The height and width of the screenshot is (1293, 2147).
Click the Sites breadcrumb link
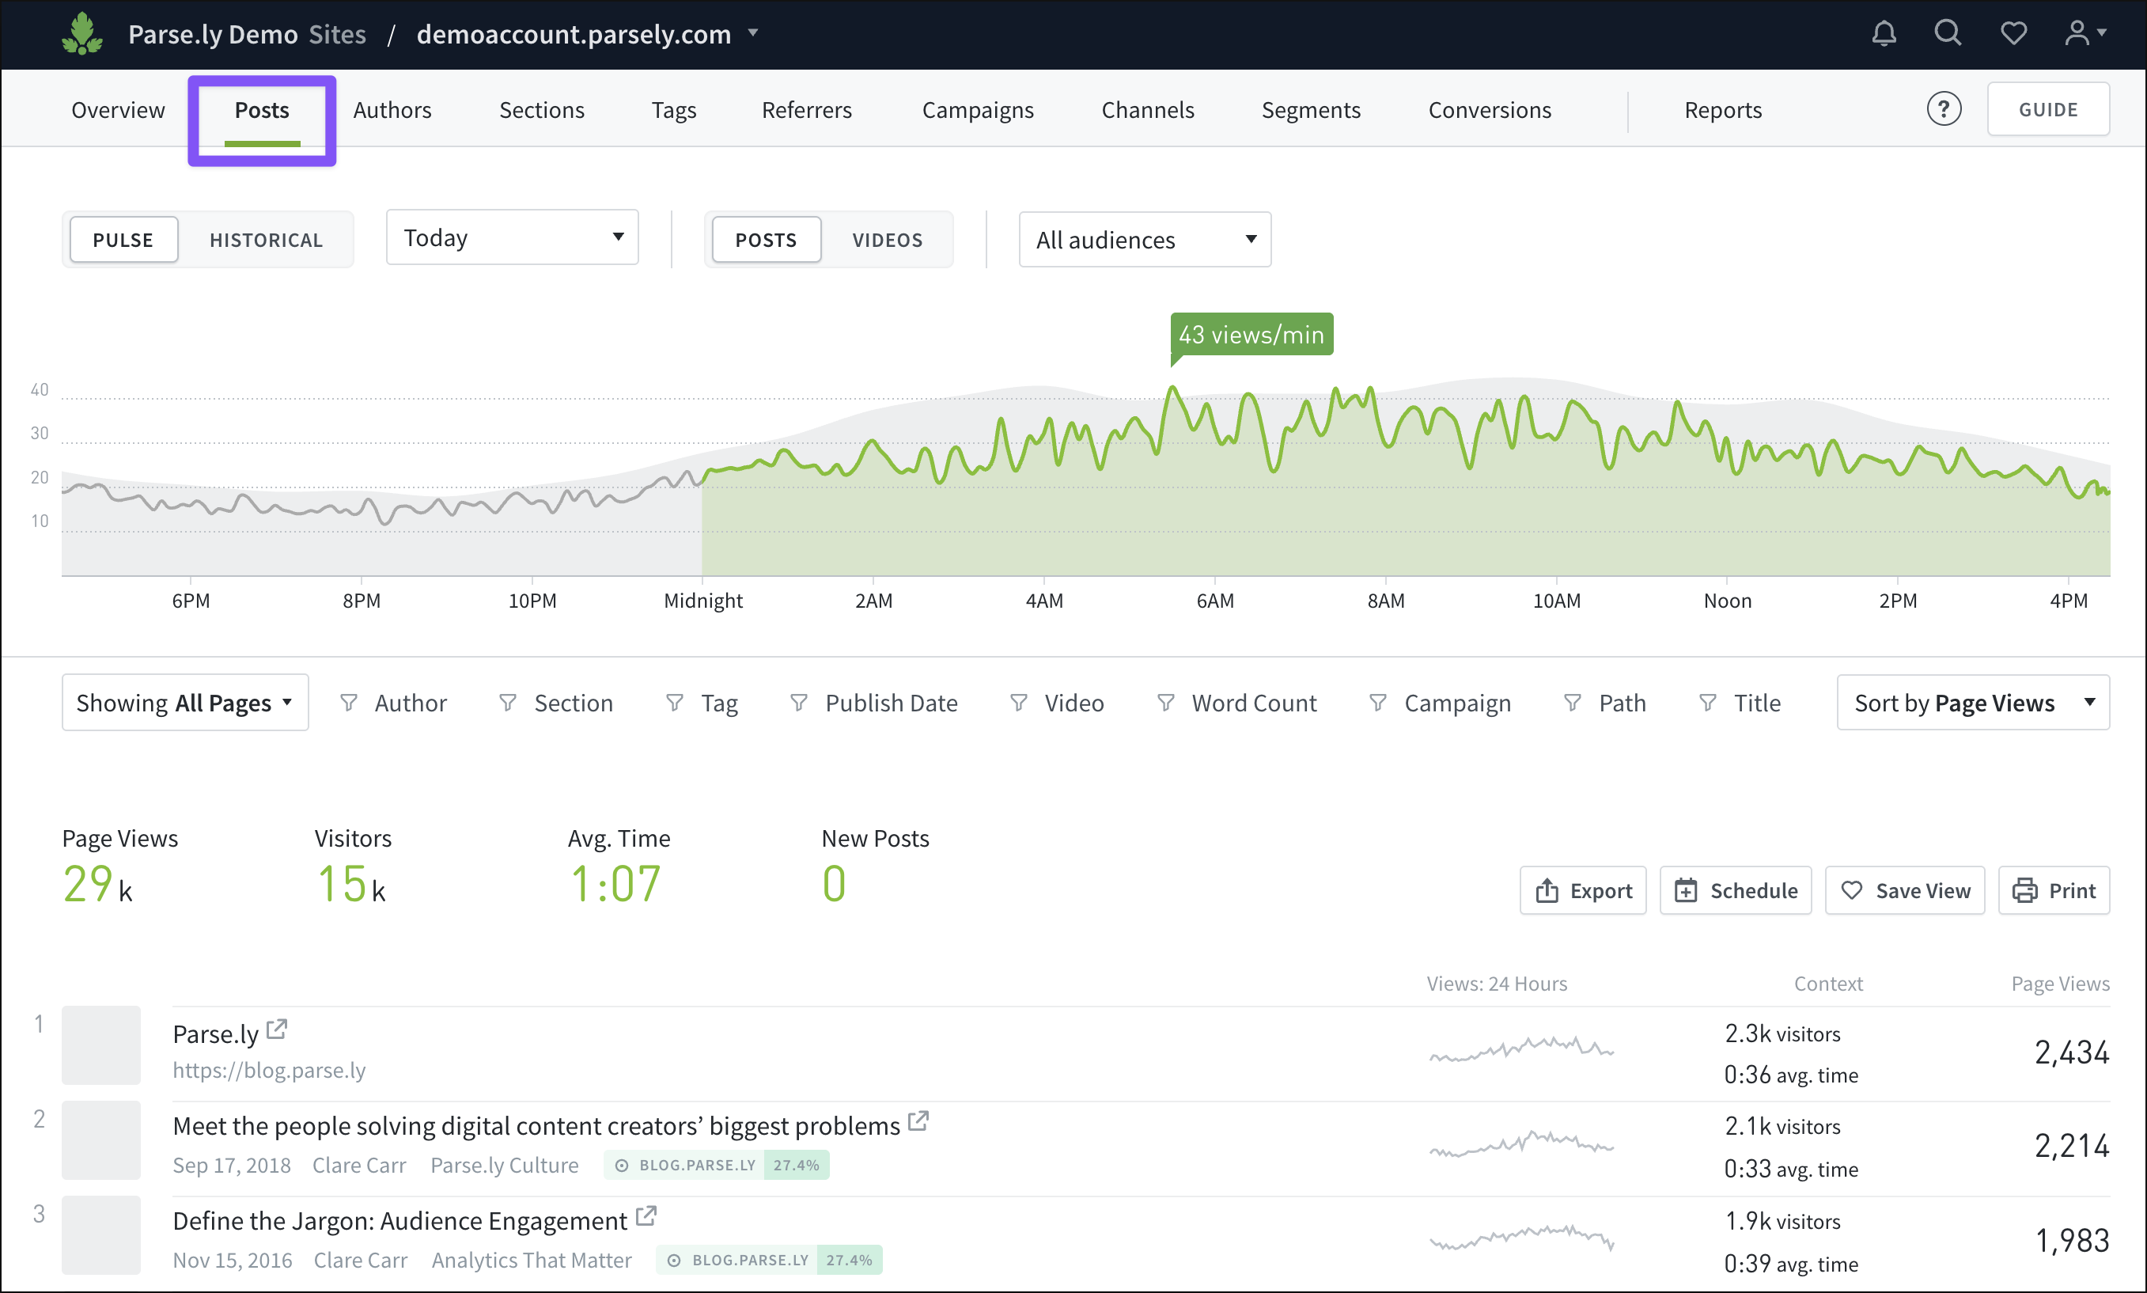[x=337, y=34]
